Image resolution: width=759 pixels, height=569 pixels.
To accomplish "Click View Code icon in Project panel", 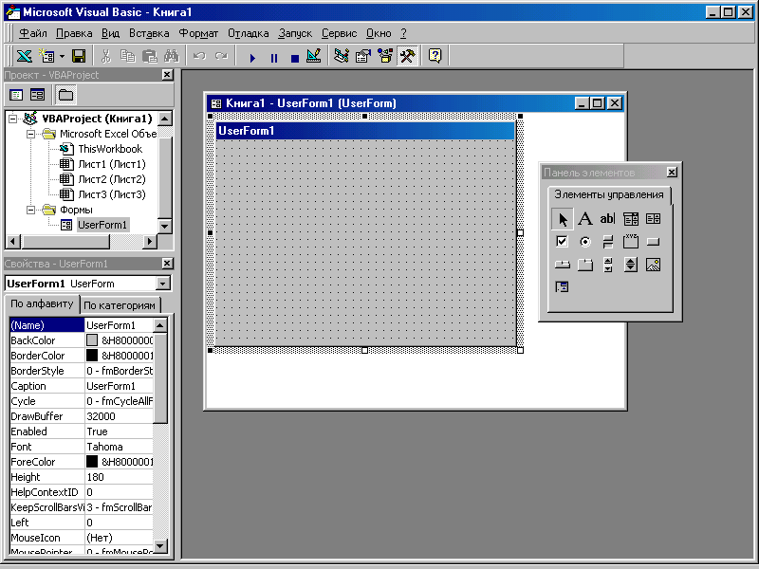I will click(x=16, y=95).
